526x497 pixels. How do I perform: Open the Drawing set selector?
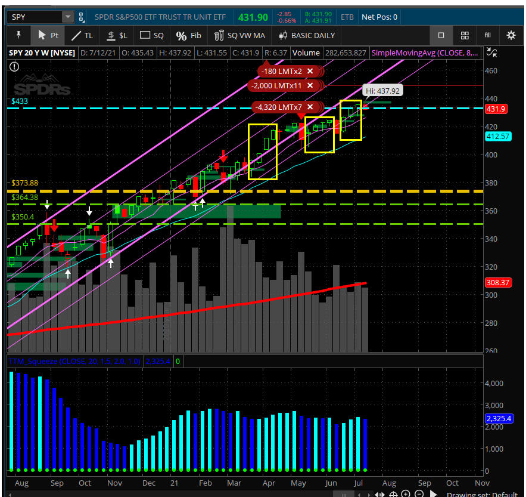pyautogui.click(x=483, y=494)
